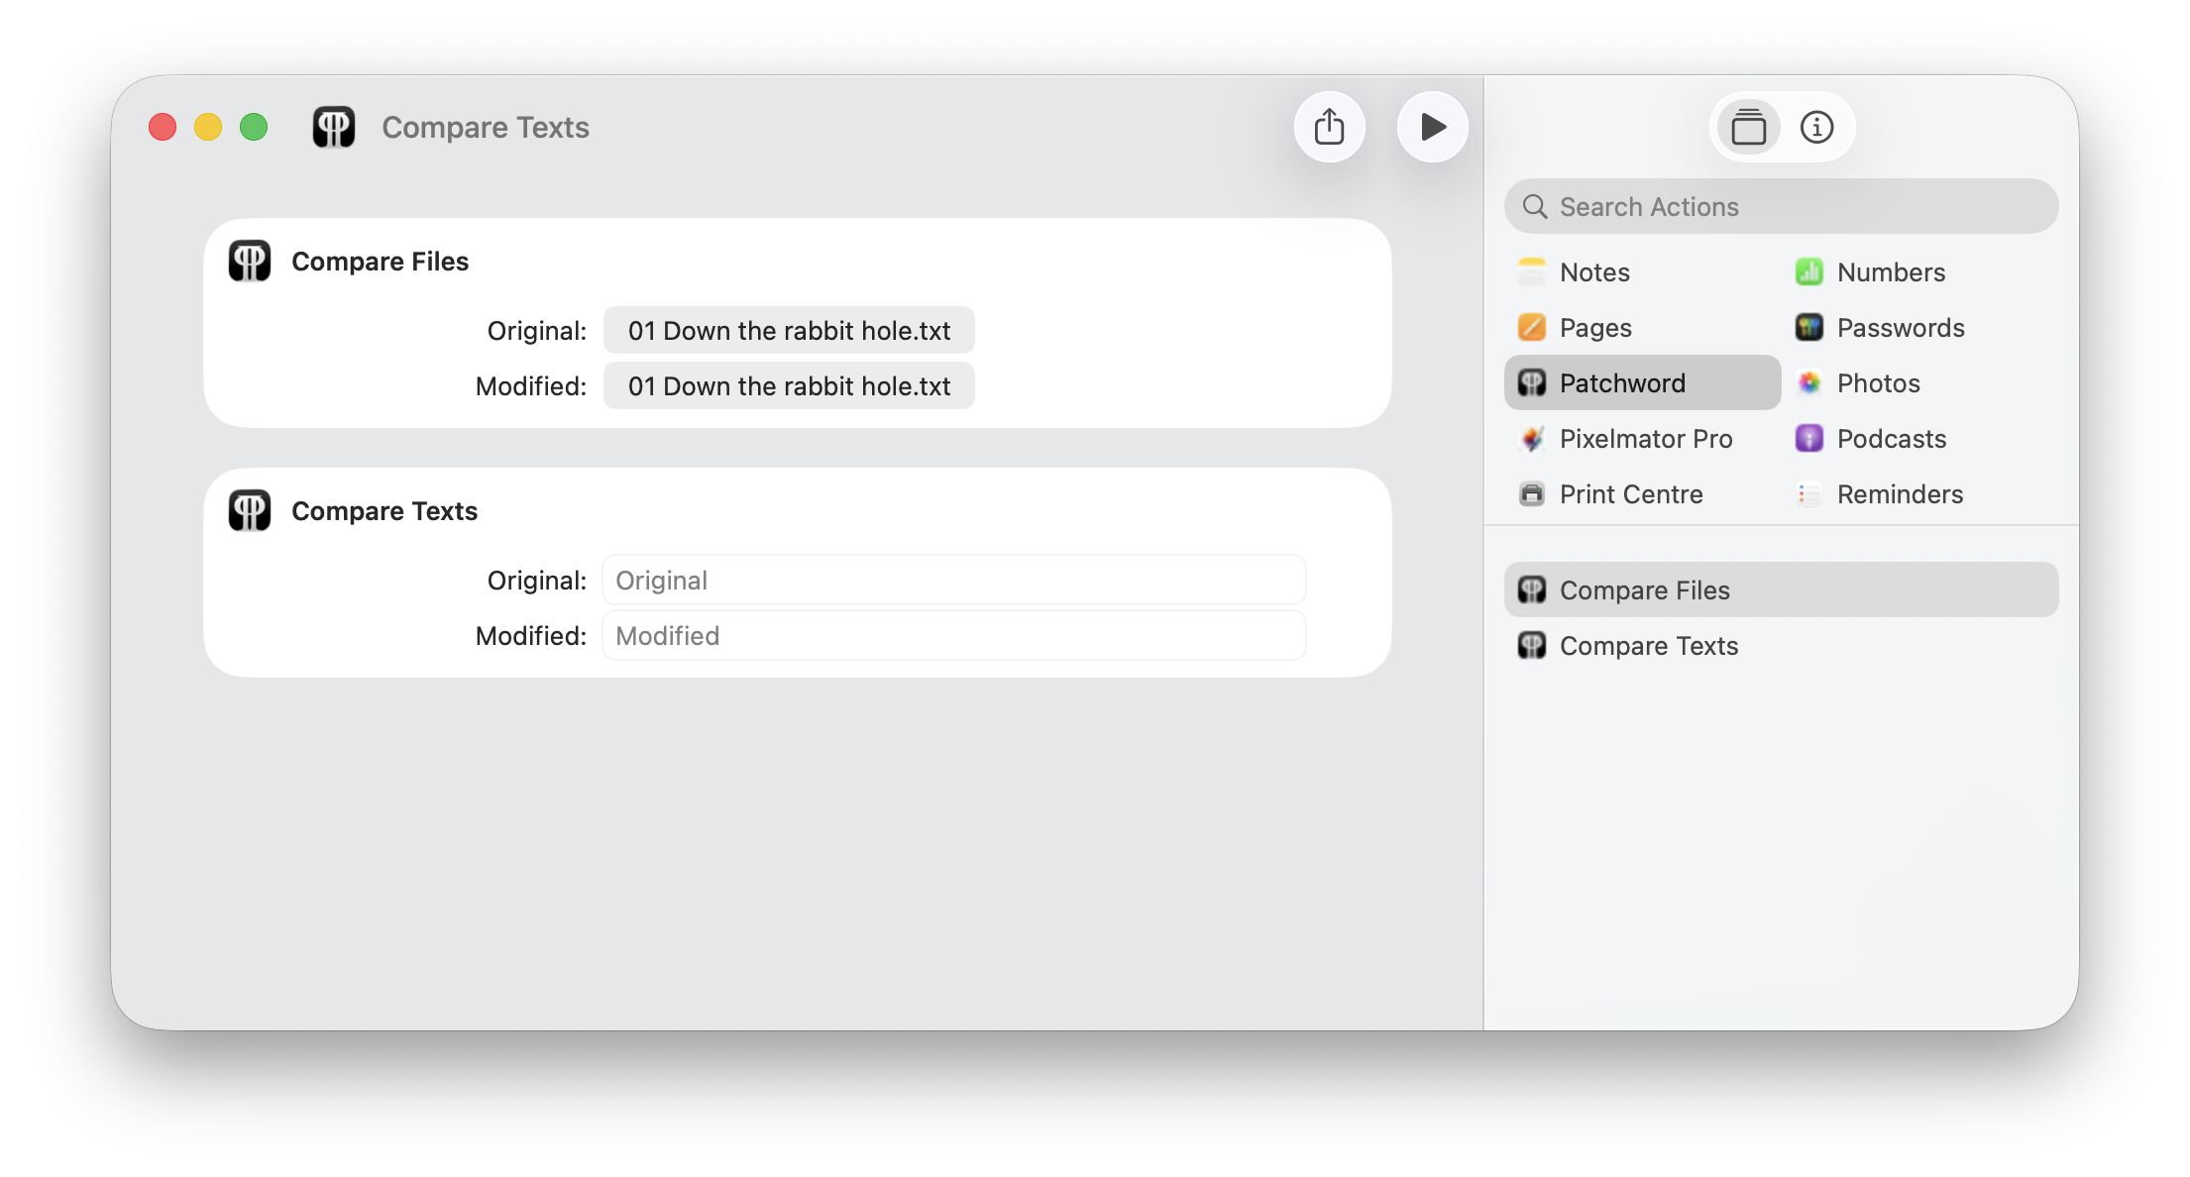Add the Compare Texts action from library

pos(1648,646)
